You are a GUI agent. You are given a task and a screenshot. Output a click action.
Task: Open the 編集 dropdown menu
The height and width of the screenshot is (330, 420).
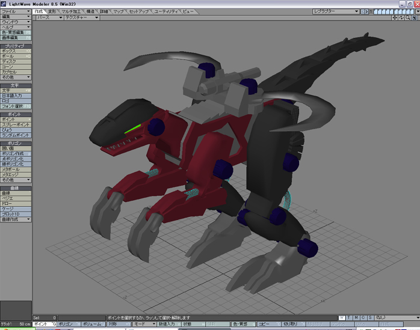coord(16,17)
